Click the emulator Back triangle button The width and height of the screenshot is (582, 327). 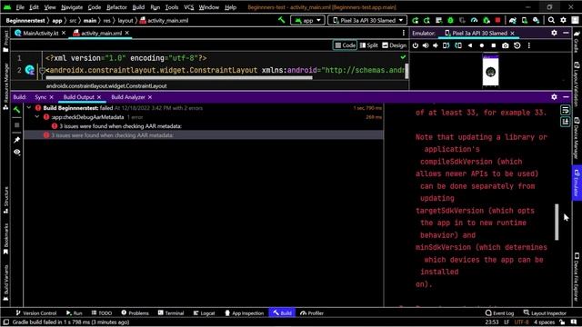470,45
